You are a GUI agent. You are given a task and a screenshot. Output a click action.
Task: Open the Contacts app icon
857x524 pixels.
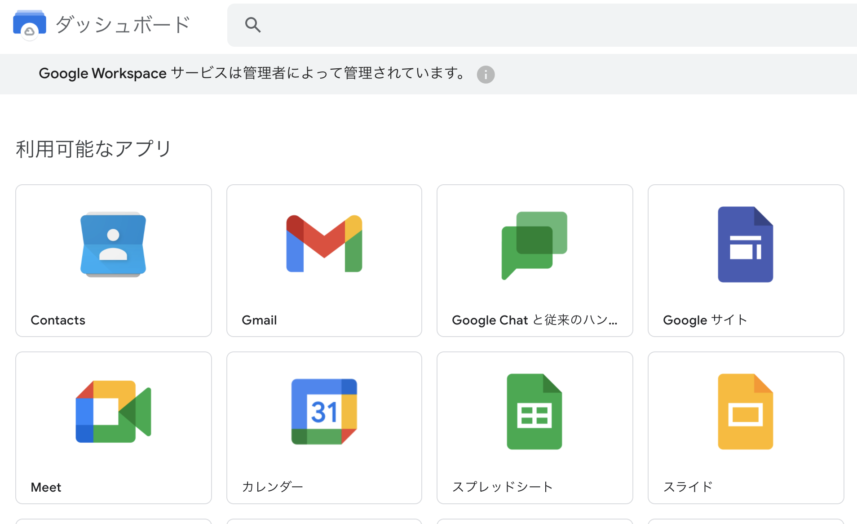coord(113,244)
